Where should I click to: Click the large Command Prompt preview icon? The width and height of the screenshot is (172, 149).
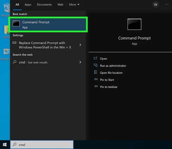pyautogui.click(x=134, y=24)
